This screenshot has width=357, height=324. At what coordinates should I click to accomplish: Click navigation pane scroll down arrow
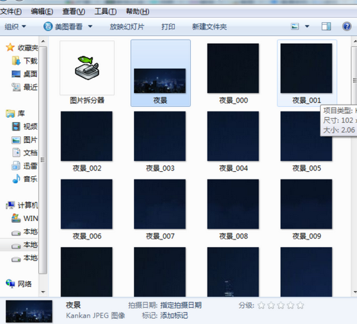tap(43, 292)
